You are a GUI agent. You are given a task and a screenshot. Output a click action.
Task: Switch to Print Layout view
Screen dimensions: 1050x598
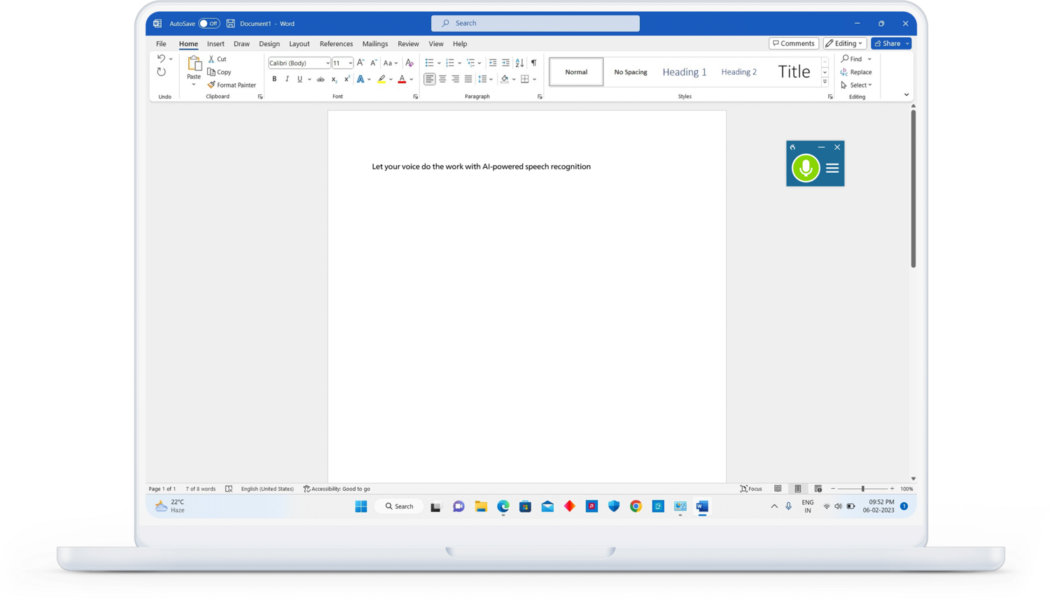point(798,489)
